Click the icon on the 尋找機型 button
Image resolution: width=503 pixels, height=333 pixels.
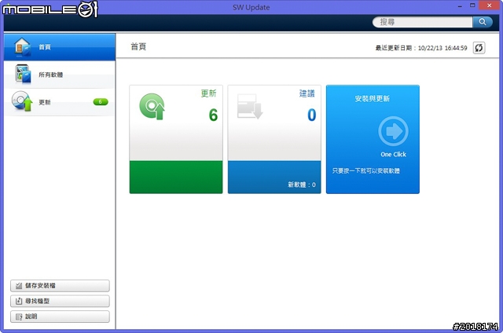pos(19,301)
